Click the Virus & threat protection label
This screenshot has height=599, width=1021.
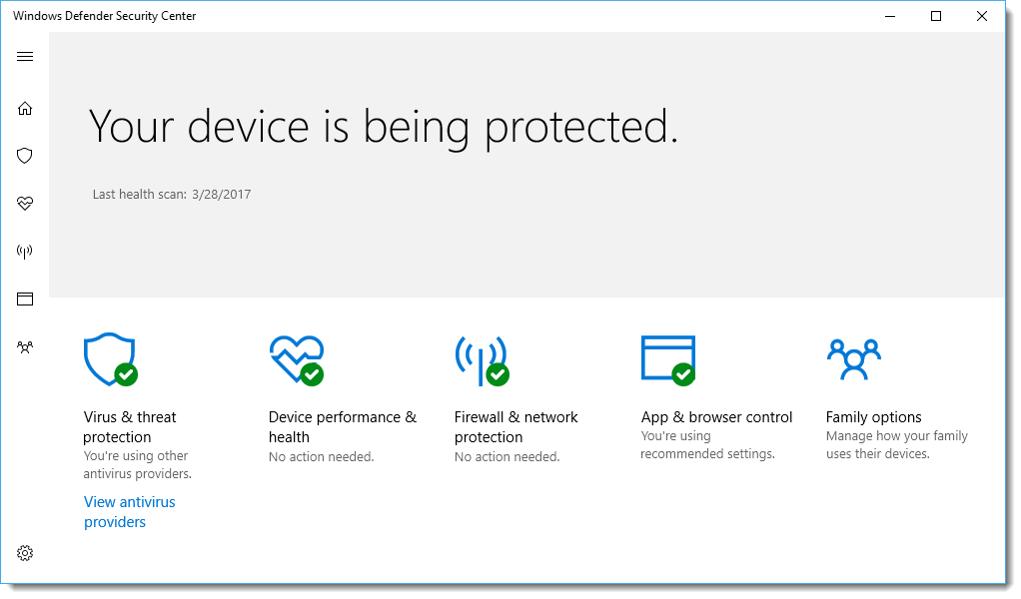(x=129, y=426)
